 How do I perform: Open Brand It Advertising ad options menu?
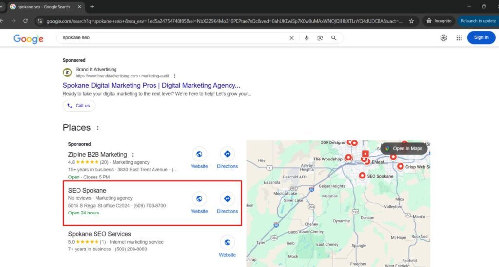tap(175, 76)
